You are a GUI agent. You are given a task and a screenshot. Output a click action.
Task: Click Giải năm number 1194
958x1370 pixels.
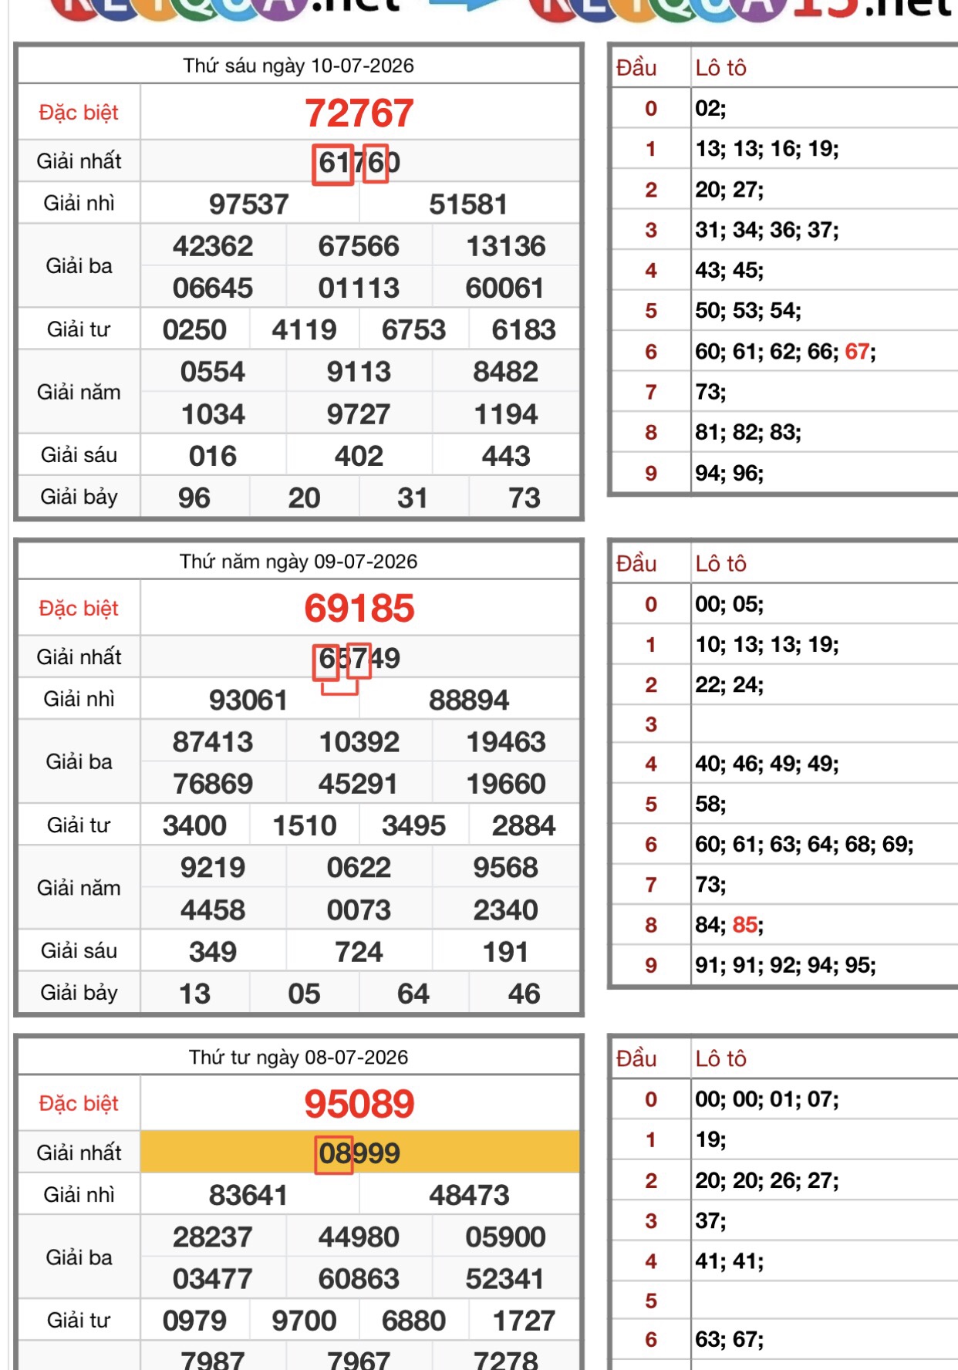pyautogui.click(x=506, y=414)
